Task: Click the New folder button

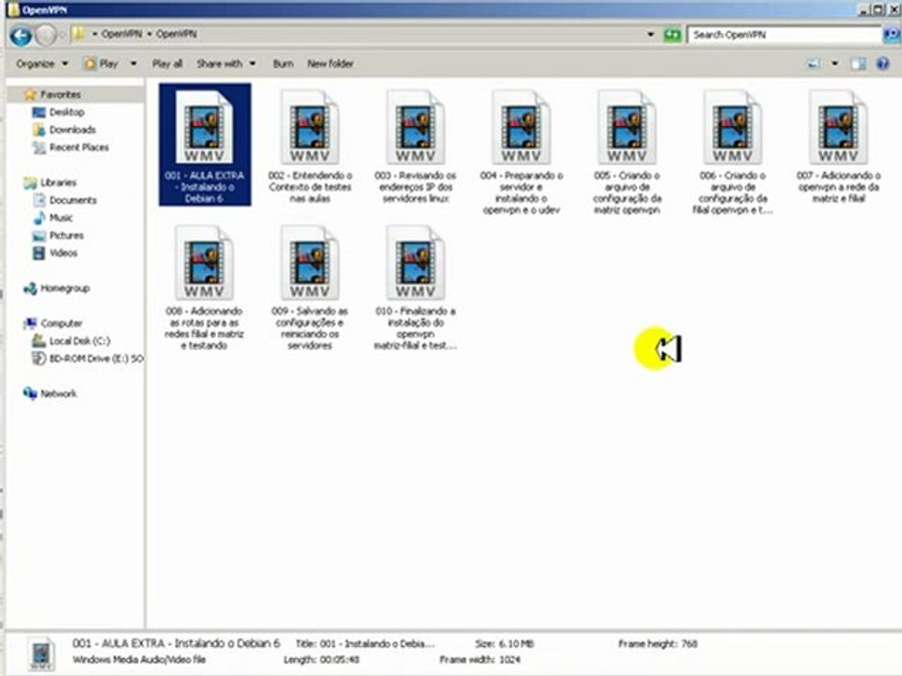Action: [x=330, y=64]
